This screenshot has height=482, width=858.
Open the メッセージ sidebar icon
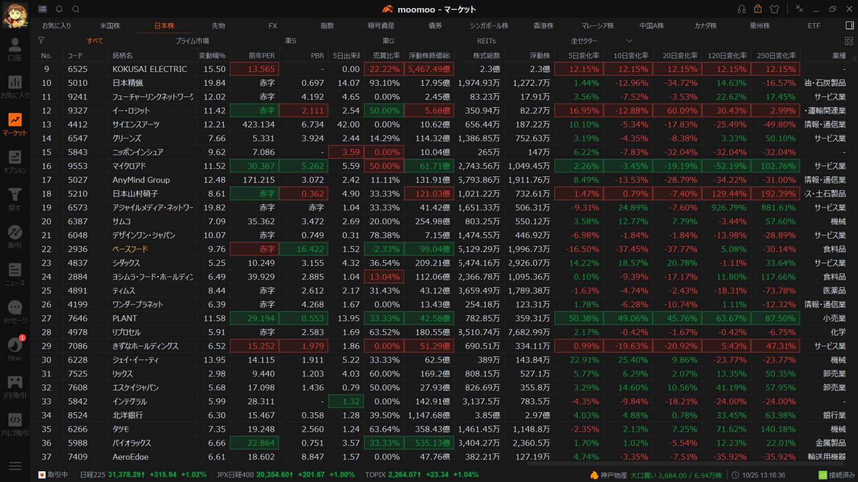coord(15,312)
